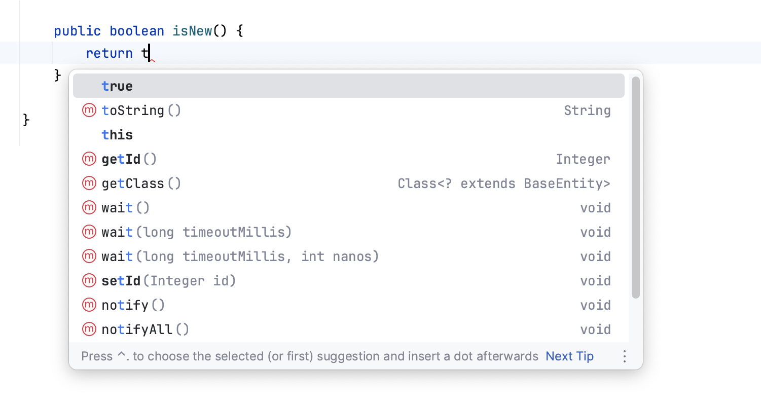
Task: Click the method icon next to getId()
Action: click(89, 159)
